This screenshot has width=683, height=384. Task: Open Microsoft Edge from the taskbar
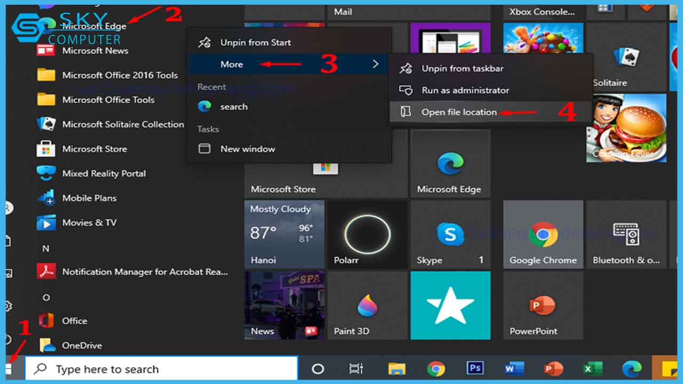point(632,369)
